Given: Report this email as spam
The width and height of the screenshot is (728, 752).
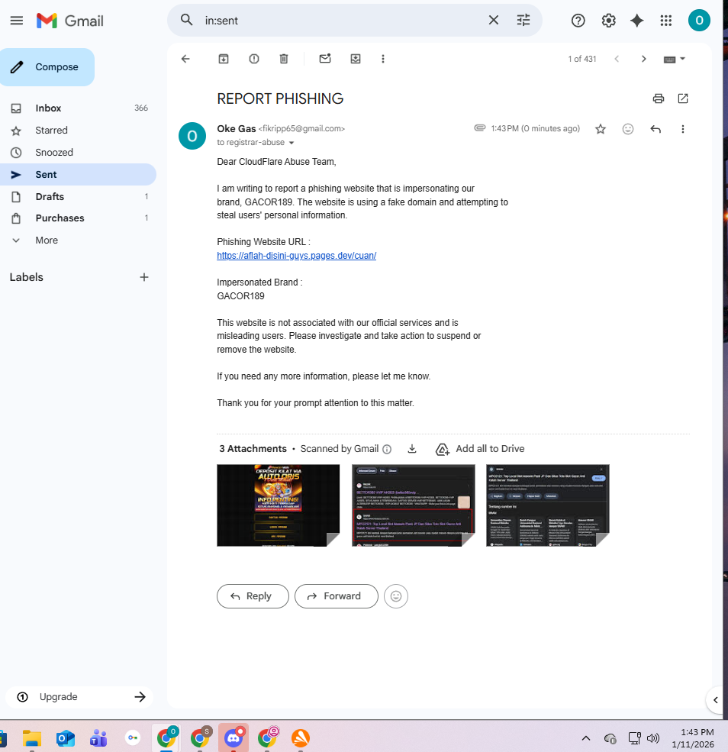Looking at the screenshot, I should click(x=254, y=59).
